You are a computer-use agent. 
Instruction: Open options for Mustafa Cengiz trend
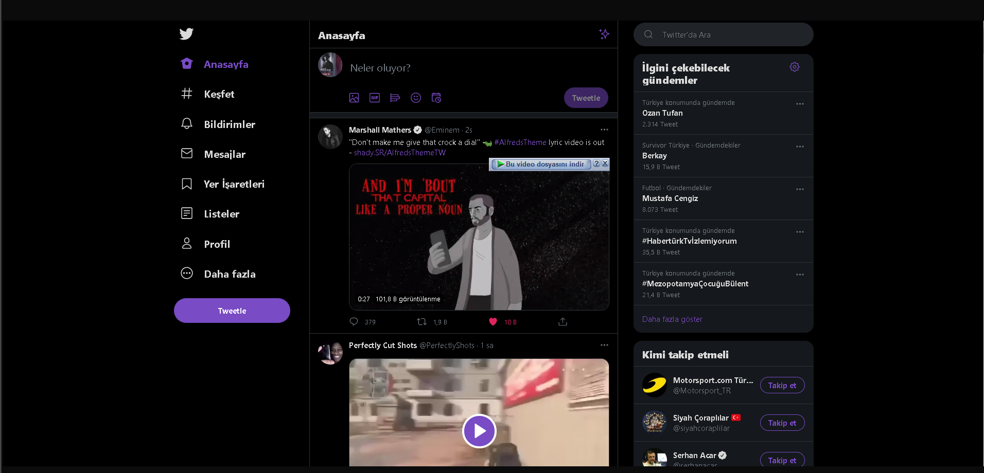pyautogui.click(x=800, y=189)
